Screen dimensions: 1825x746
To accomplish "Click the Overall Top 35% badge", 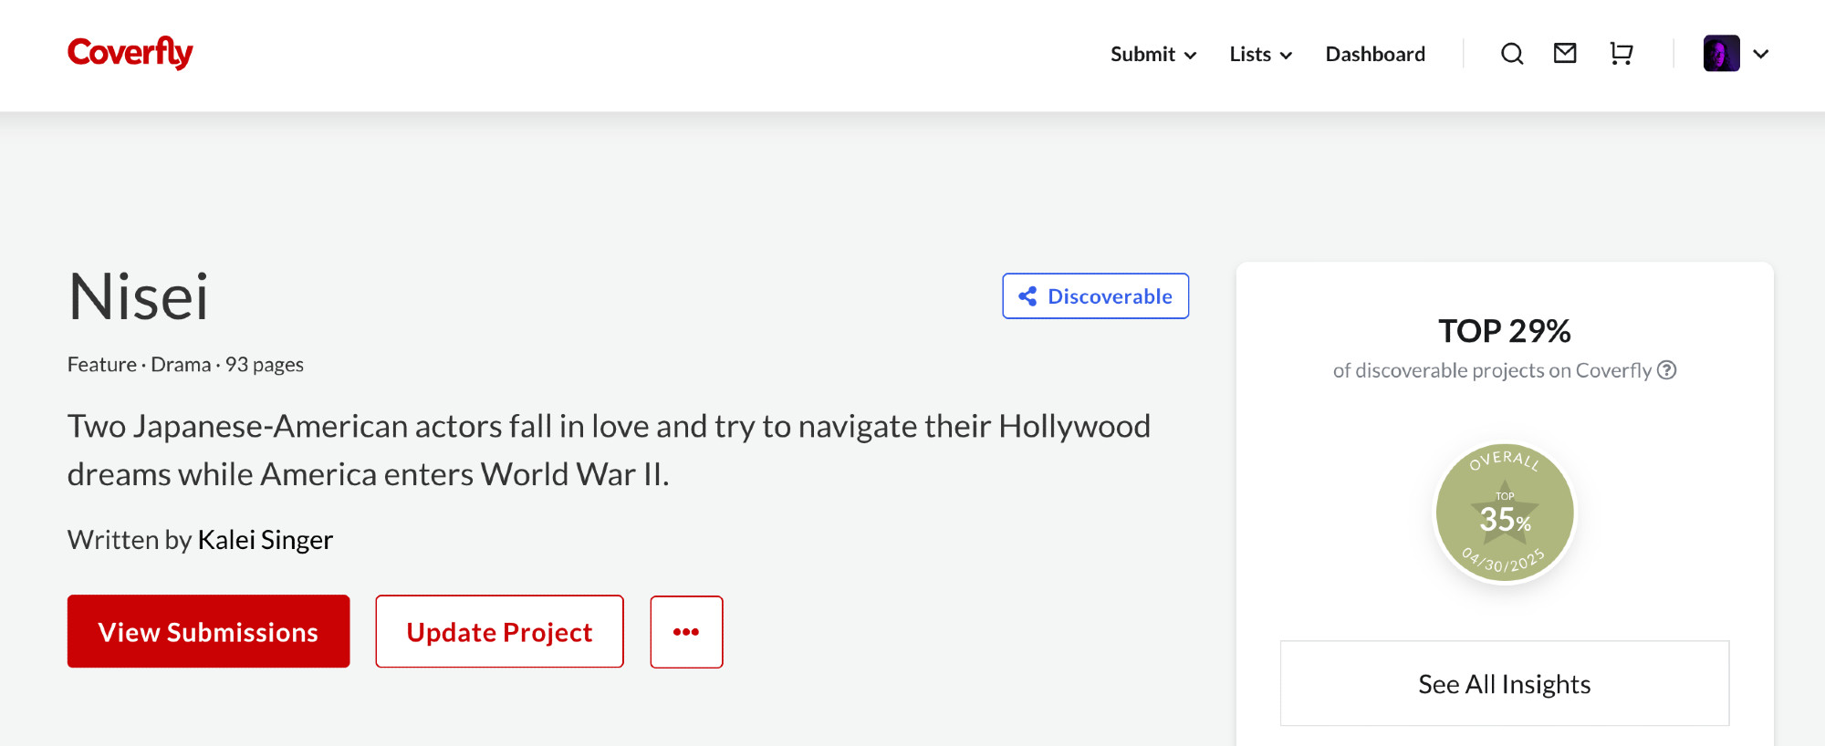I will [x=1505, y=513].
